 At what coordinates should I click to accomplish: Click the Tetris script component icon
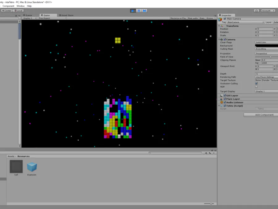tap(221, 106)
